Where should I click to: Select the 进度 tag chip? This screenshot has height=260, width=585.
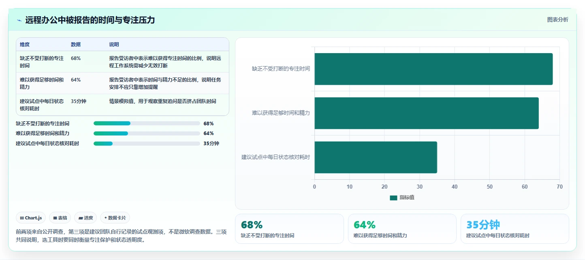pyautogui.click(x=85, y=218)
